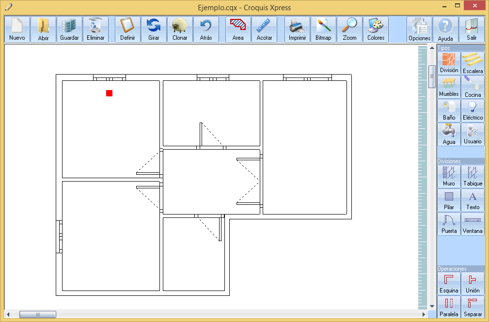This screenshot has height=322, width=489.
Task: Select the Girar rotate tool
Action: 154,29
